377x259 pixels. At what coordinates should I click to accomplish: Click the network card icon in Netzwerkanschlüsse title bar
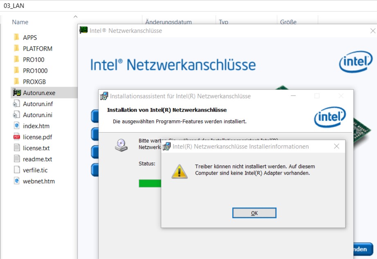point(83,30)
